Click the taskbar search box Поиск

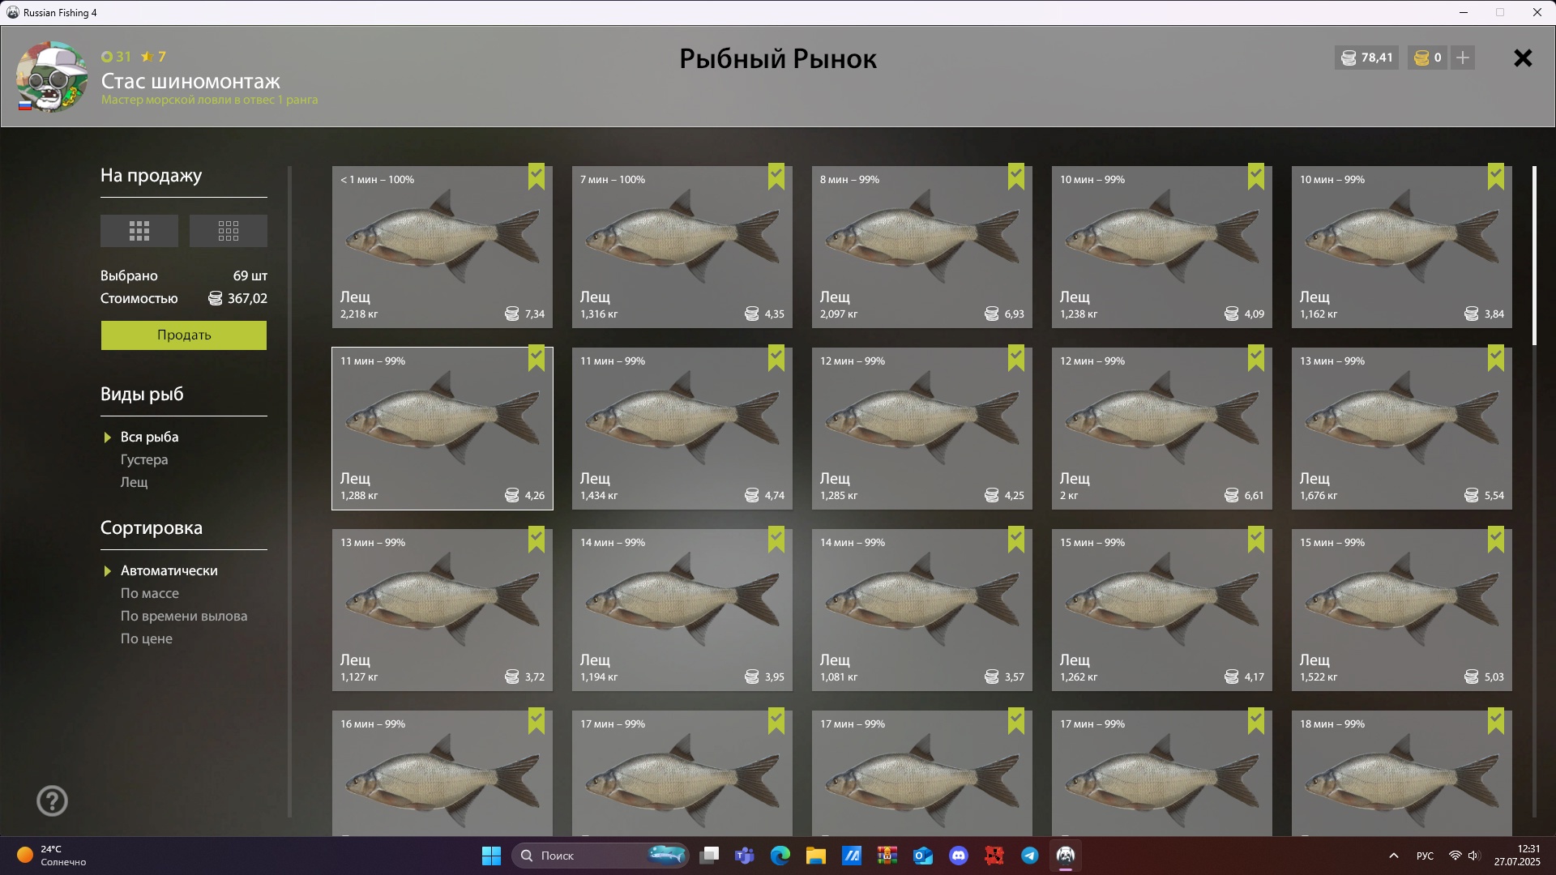coord(600,856)
